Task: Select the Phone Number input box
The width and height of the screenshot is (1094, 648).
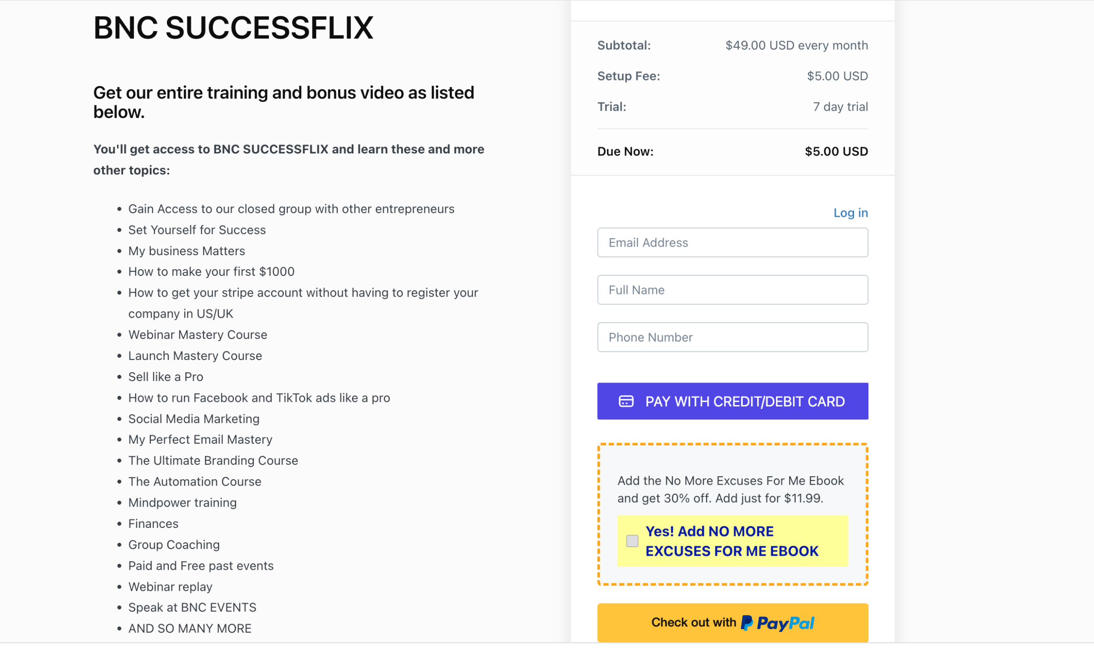Action: (732, 337)
